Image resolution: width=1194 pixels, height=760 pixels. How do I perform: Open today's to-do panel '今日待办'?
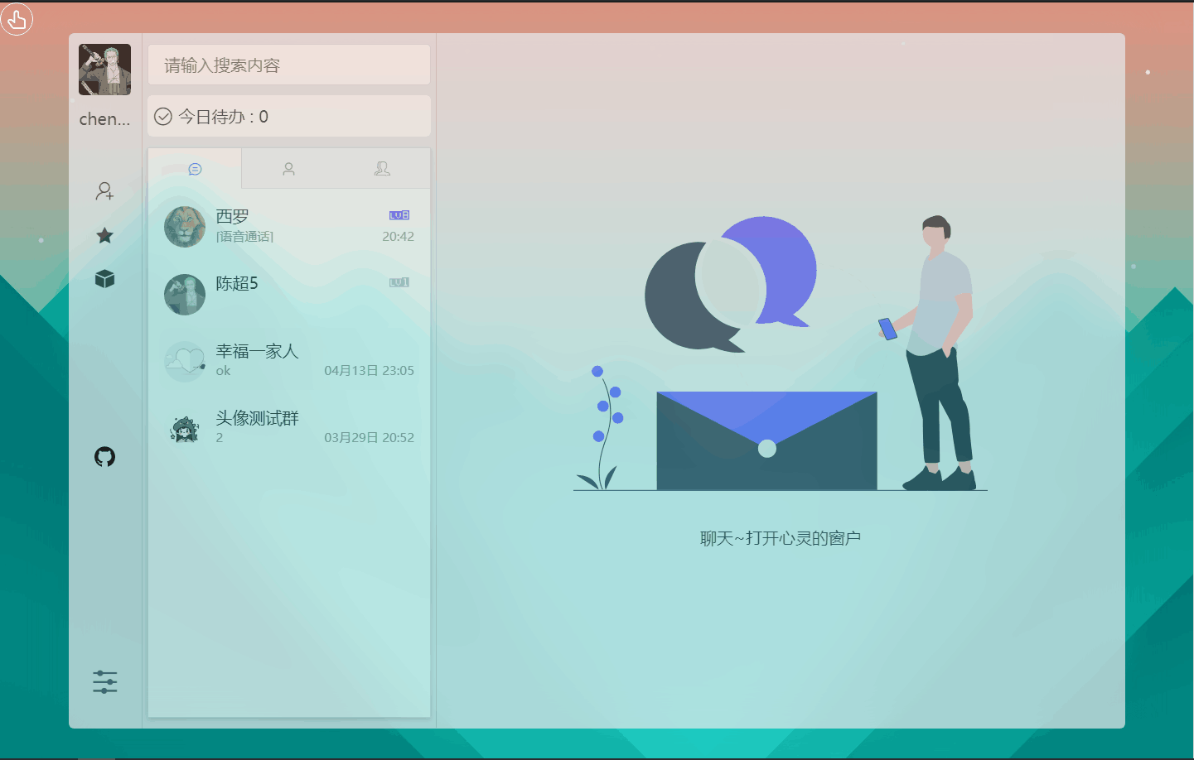point(289,116)
